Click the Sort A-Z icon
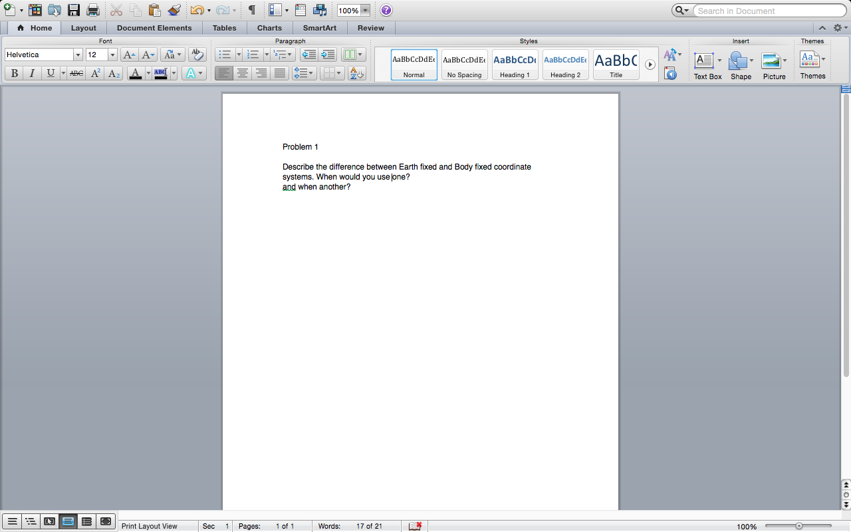This screenshot has height=532, width=851. pyautogui.click(x=356, y=73)
